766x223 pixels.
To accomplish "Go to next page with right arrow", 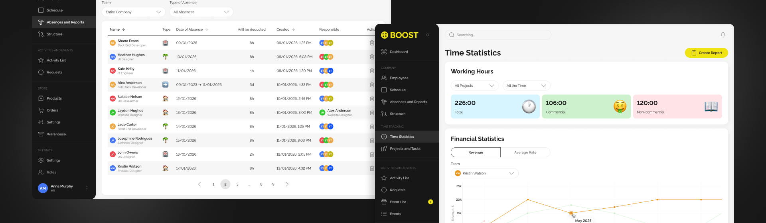I will click(287, 184).
